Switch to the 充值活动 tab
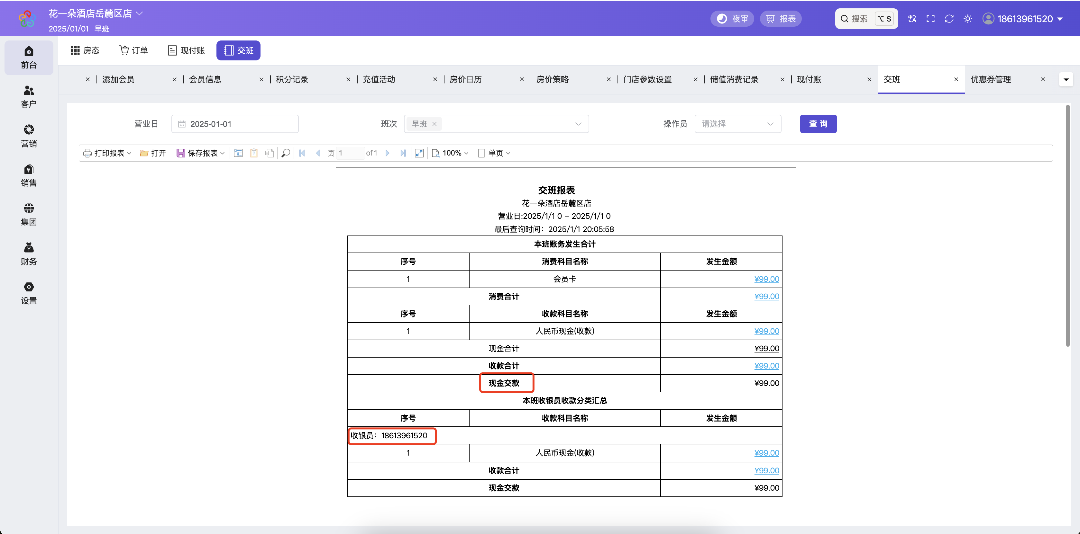Image resolution: width=1080 pixels, height=534 pixels. 379,80
